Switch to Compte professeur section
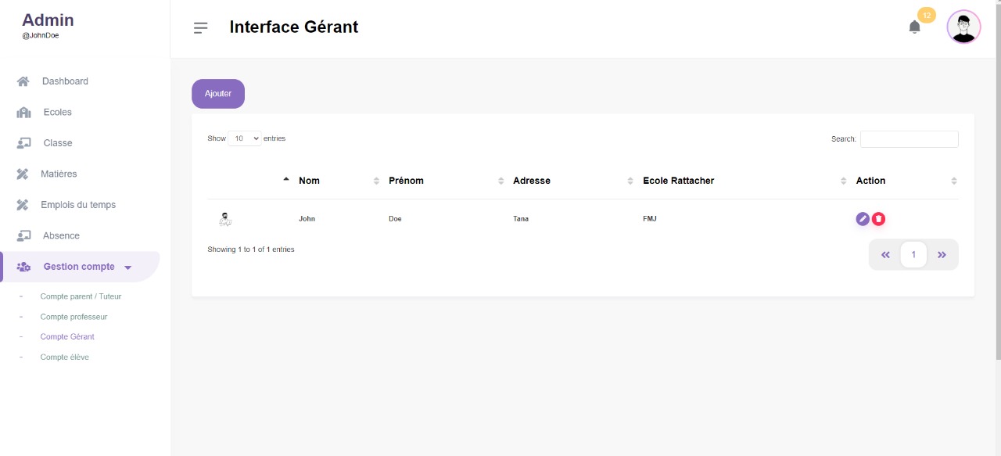Viewport: 1001px width, 456px height. [x=74, y=316]
